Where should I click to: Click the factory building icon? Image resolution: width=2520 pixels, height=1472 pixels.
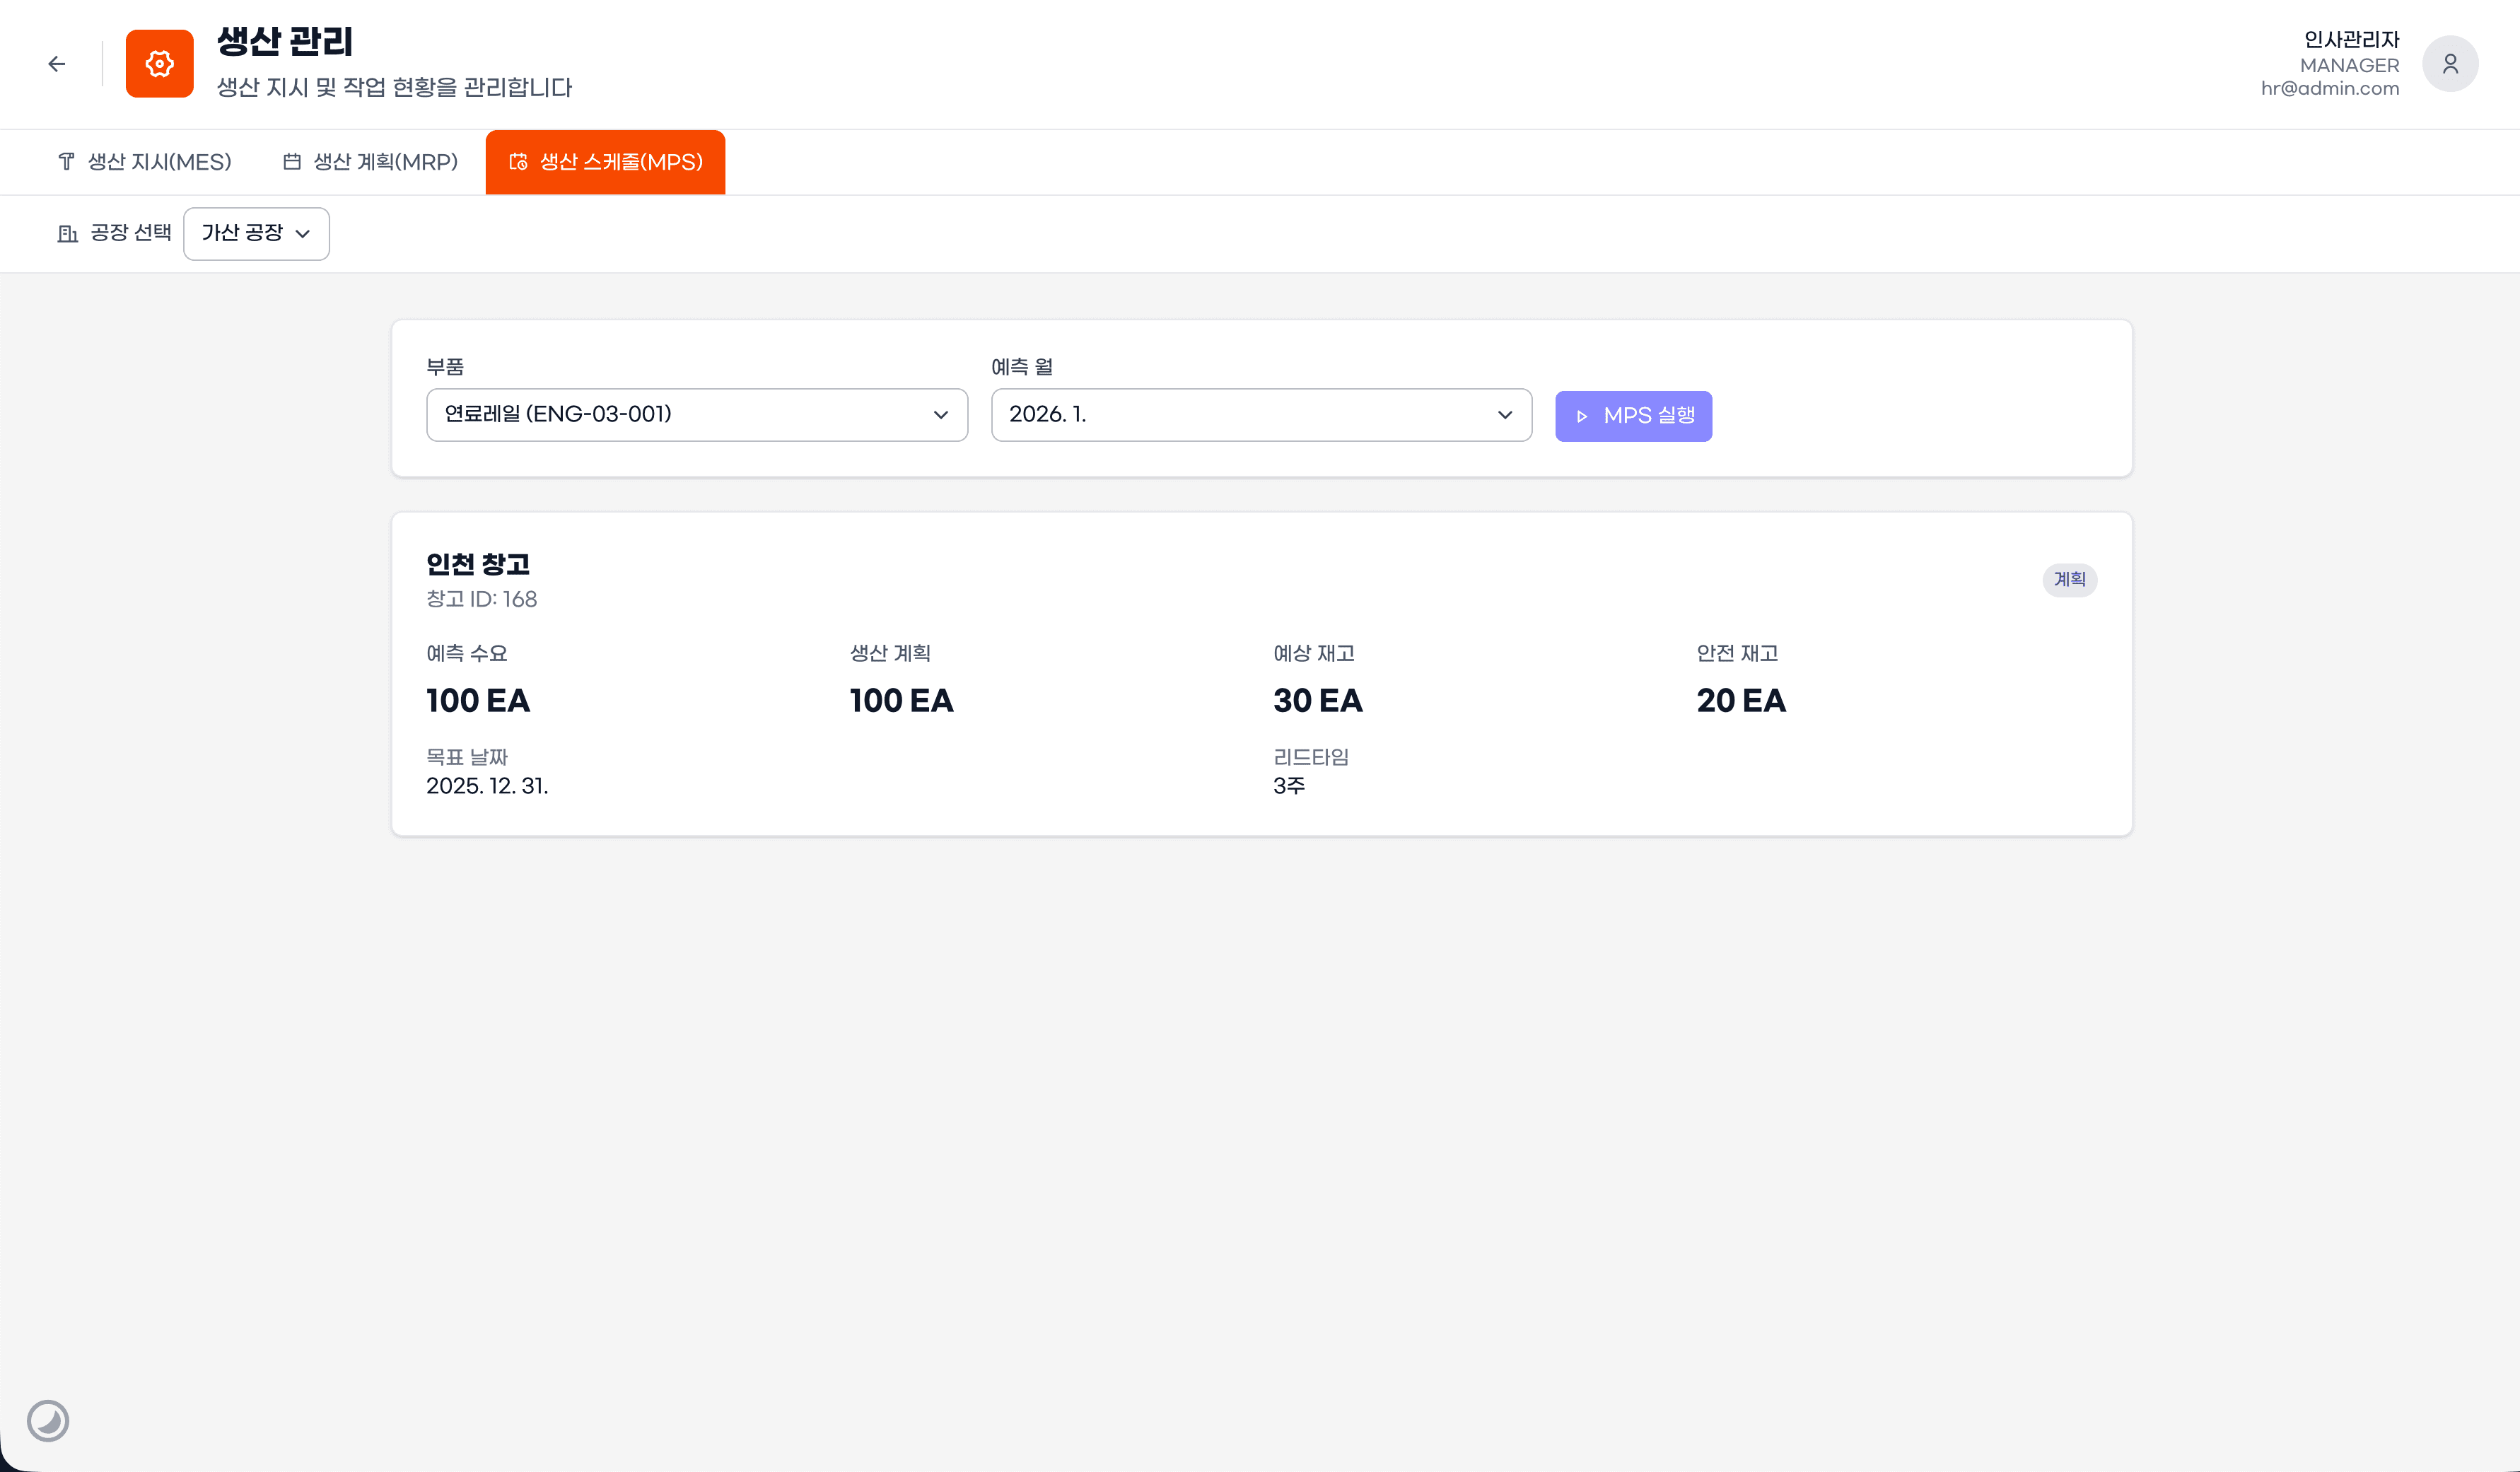[x=67, y=233]
